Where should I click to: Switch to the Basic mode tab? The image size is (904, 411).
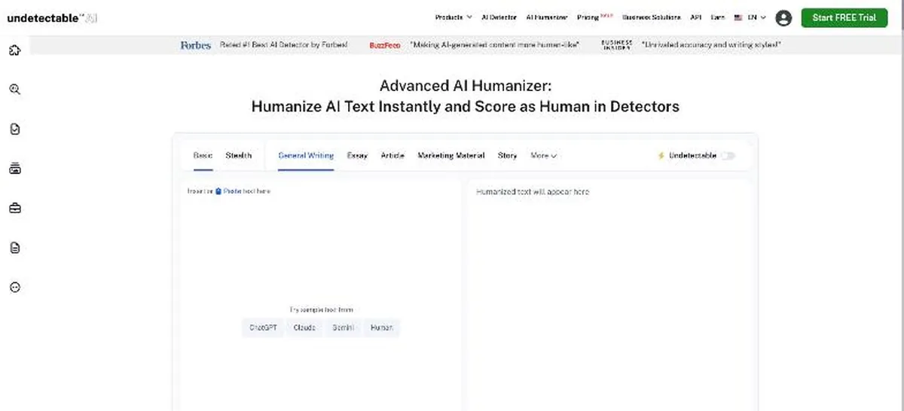pyautogui.click(x=203, y=156)
